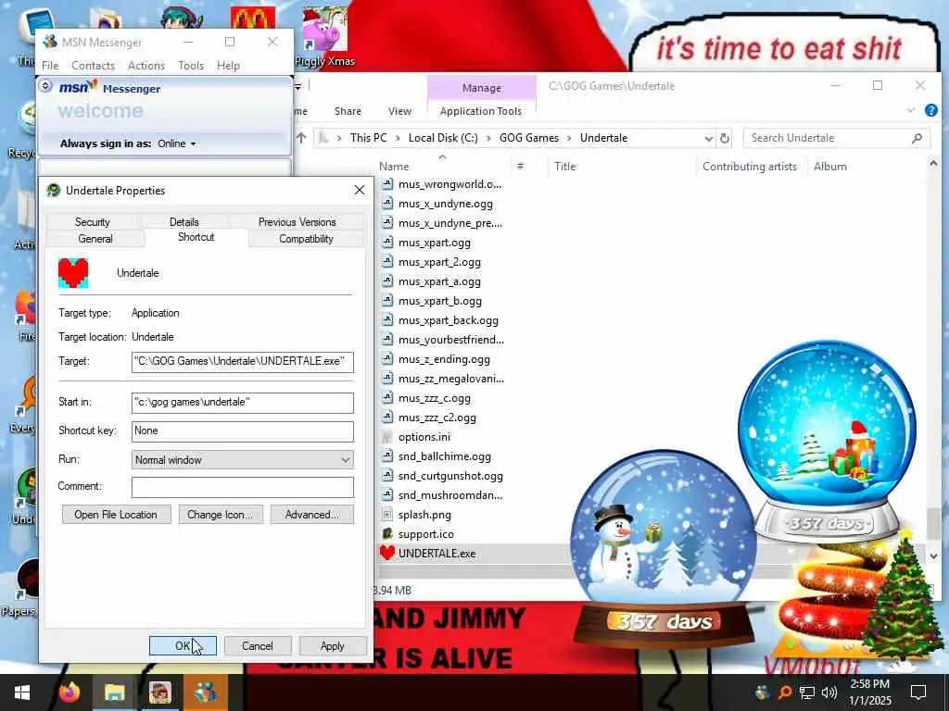Image resolution: width=949 pixels, height=711 pixels.
Task: Refresh the Undertale folder view
Action: pyautogui.click(x=725, y=138)
